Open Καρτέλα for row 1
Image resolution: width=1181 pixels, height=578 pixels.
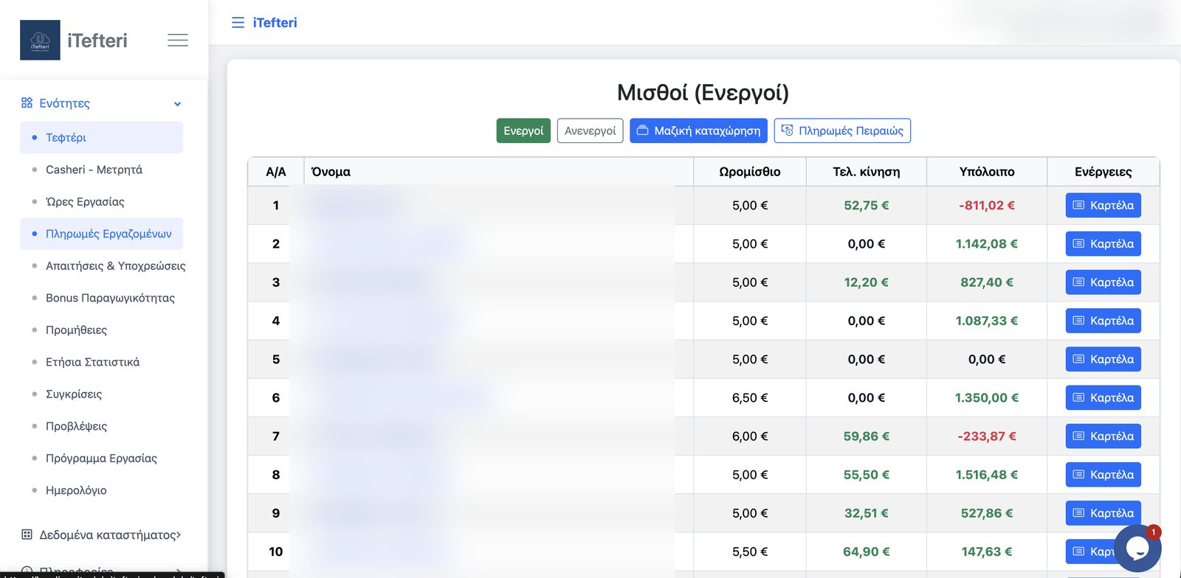coord(1103,205)
